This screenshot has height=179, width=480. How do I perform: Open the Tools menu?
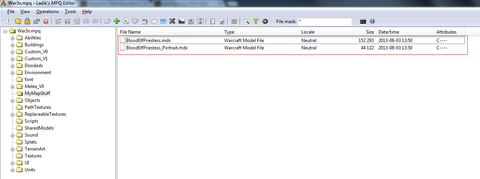70,12
